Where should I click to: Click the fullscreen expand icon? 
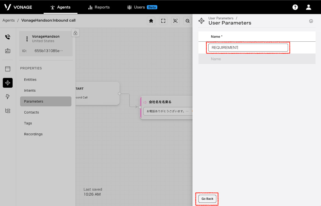[x=163, y=21]
